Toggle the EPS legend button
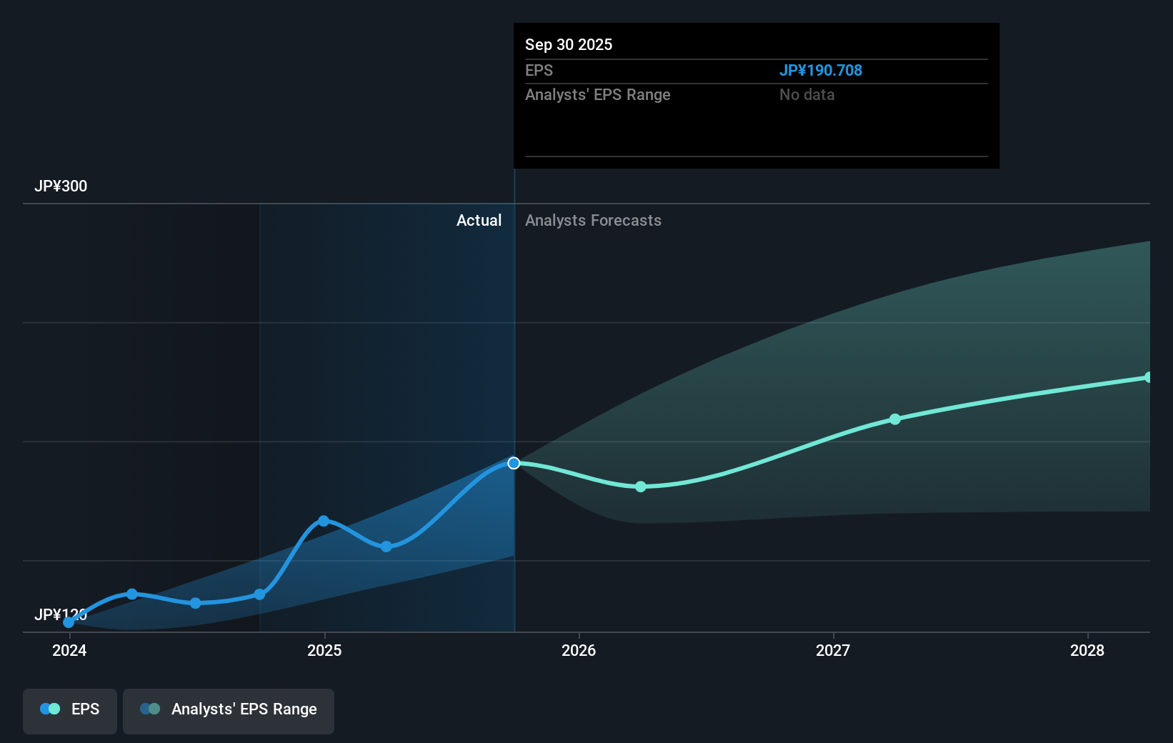Screen dimensions: 1173x743 pyautogui.click(x=70, y=711)
